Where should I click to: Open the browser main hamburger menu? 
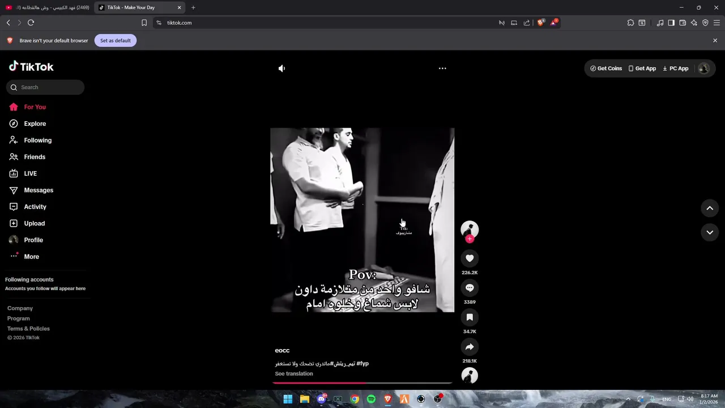click(717, 23)
